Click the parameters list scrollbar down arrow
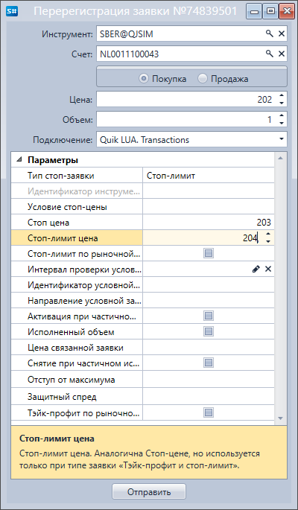Viewport: 298px width, 510px height. (x=280, y=418)
